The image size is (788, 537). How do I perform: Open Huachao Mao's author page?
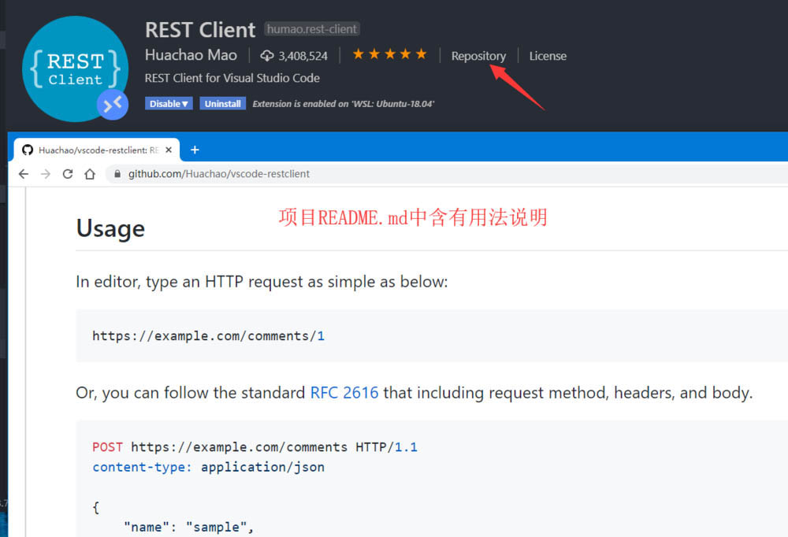(191, 55)
